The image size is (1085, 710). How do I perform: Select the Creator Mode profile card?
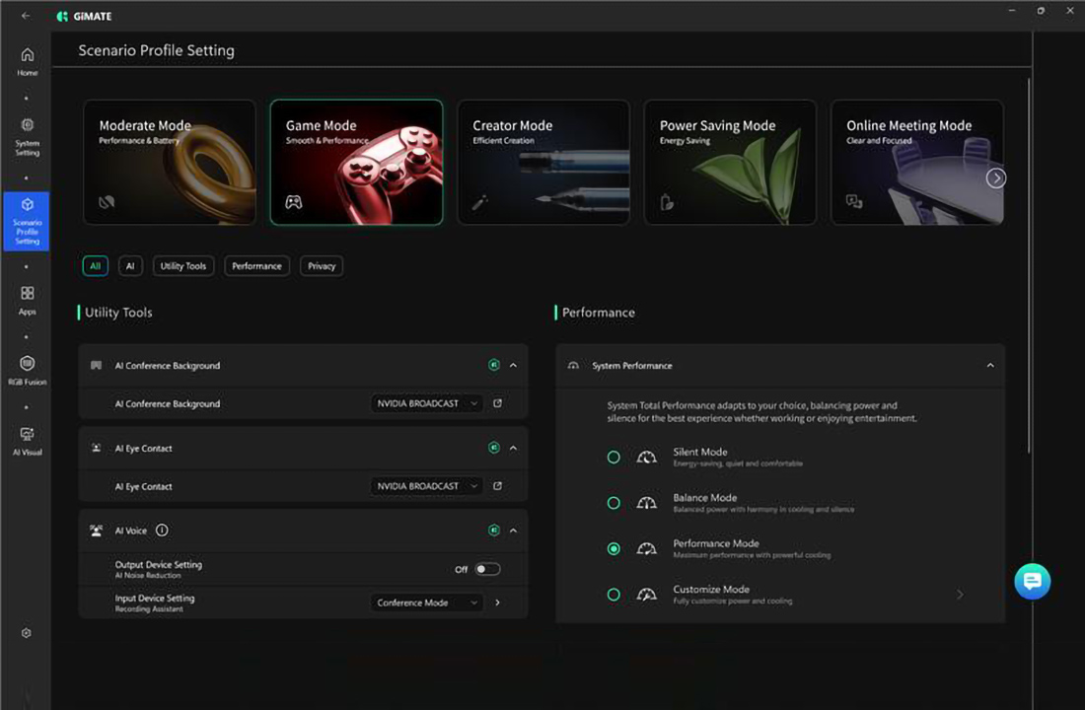(x=543, y=162)
